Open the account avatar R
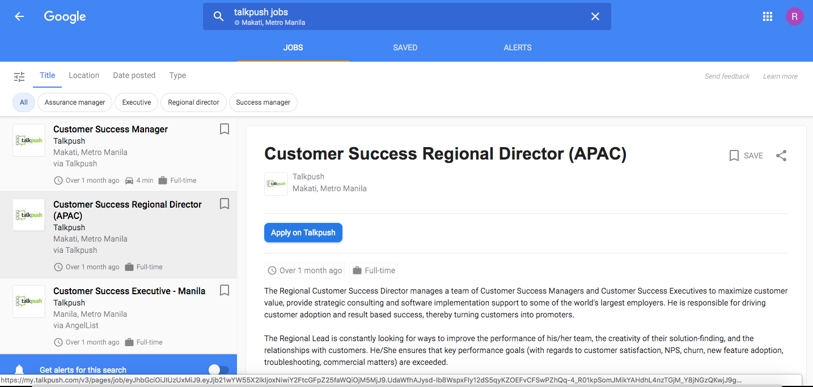Image resolution: width=813 pixels, height=387 pixels. [x=794, y=16]
